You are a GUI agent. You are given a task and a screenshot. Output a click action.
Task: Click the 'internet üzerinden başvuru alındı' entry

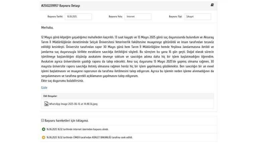point(77,129)
